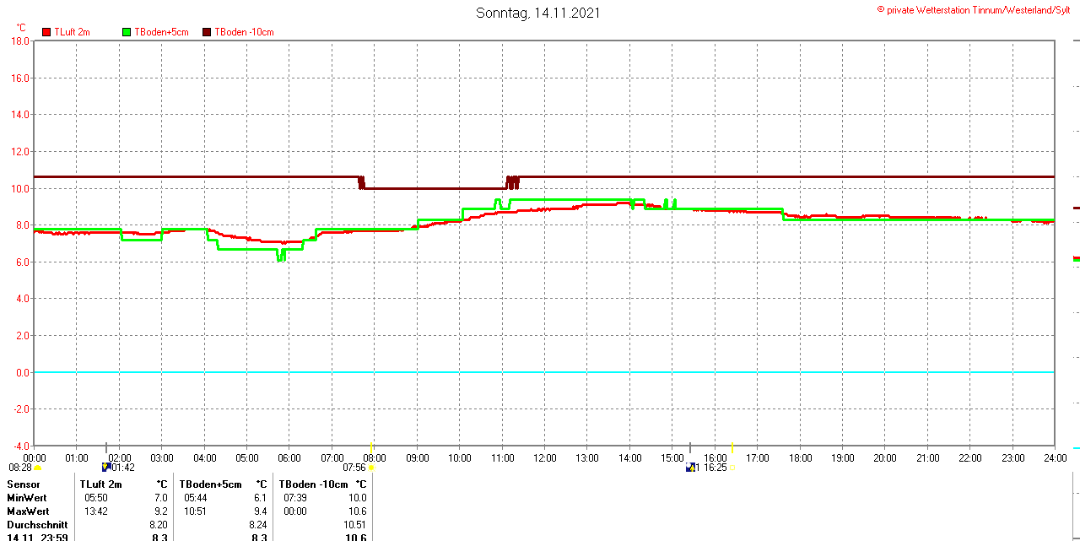Click the moonset icon at 01:42
The height and width of the screenshot is (541, 1080).
tap(106, 467)
